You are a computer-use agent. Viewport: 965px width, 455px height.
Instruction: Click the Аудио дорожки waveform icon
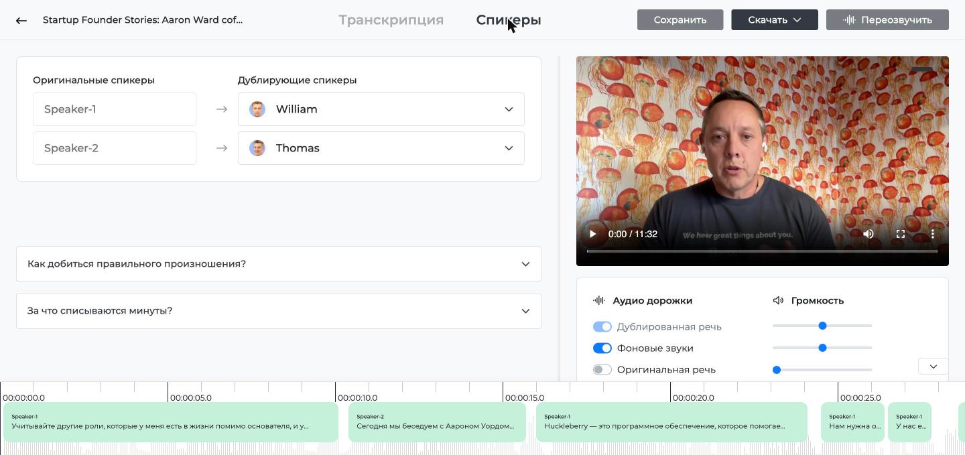coord(599,301)
